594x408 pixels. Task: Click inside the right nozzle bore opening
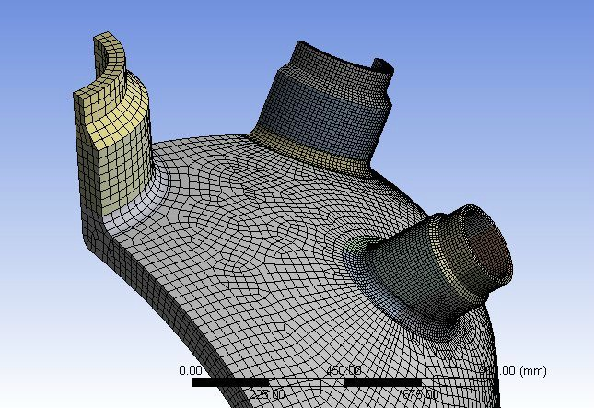[x=486, y=247]
